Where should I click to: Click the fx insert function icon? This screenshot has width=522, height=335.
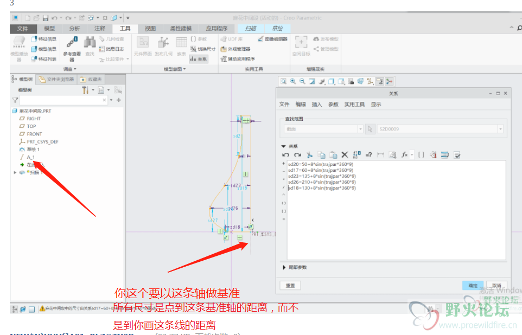pyautogui.click(x=404, y=154)
